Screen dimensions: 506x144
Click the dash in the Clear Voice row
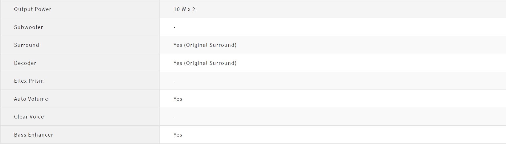pyautogui.click(x=174, y=117)
